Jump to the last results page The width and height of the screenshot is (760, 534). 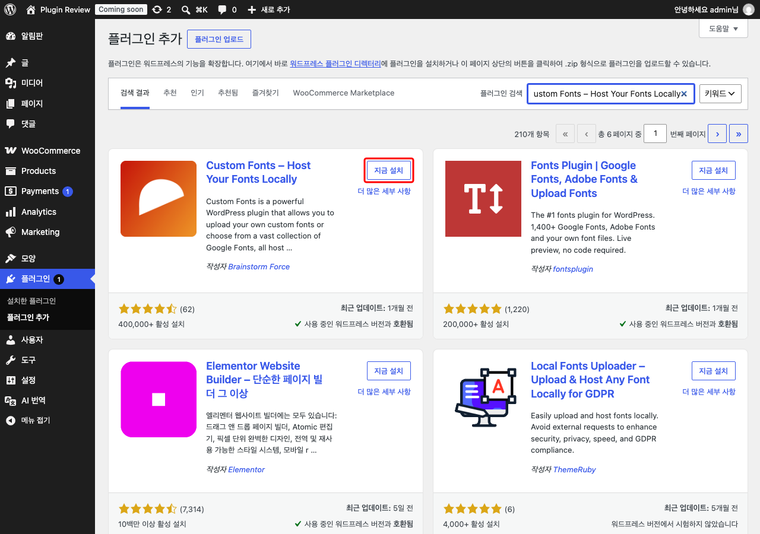pyautogui.click(x=739, y=134)
